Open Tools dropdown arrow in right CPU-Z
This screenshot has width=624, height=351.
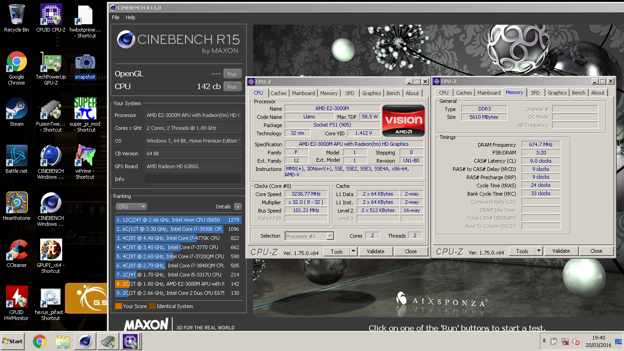click(x=539, y=251)
